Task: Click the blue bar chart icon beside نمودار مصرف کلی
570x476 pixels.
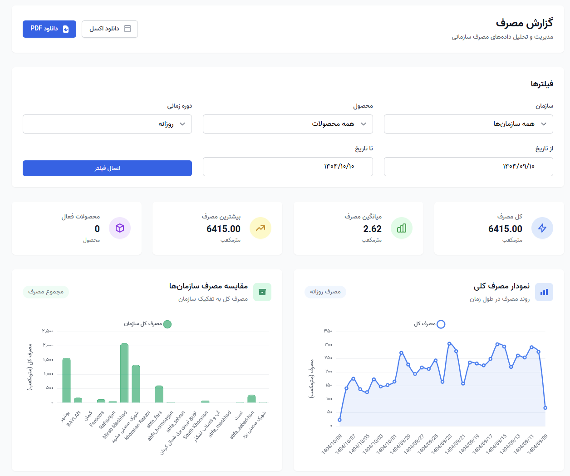Action: click(x=544, y=292)
